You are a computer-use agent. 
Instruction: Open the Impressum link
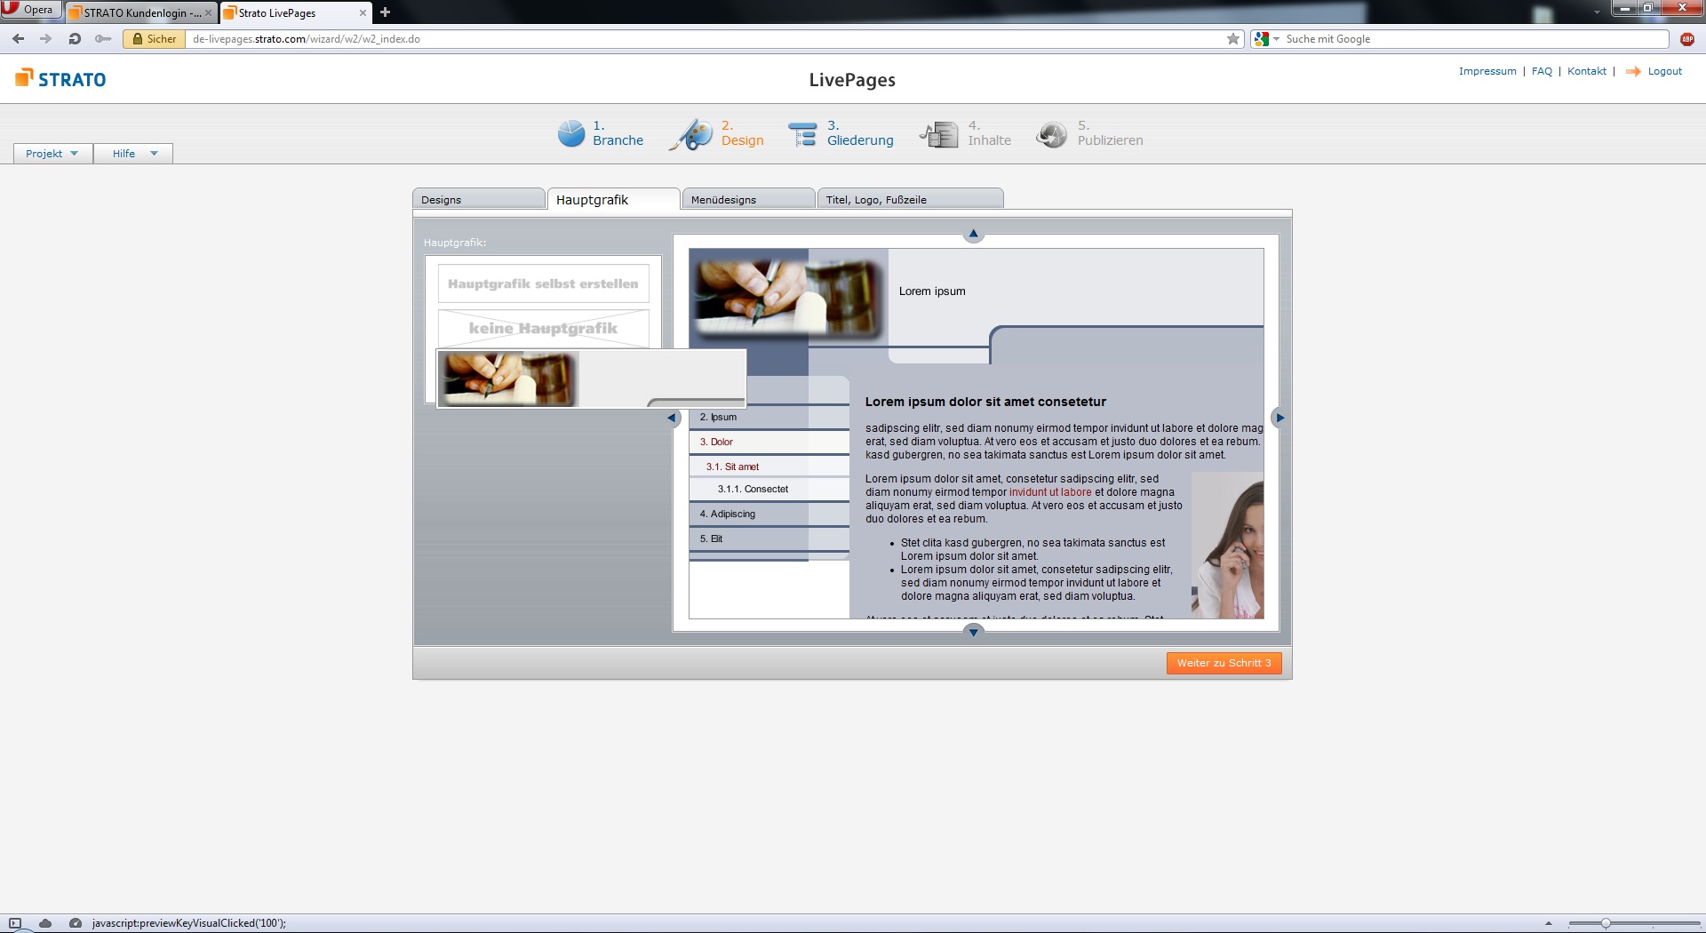(x=1487, y=71)
